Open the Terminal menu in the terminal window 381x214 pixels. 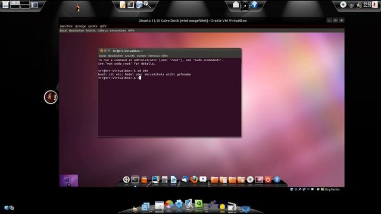pos(154,56)
